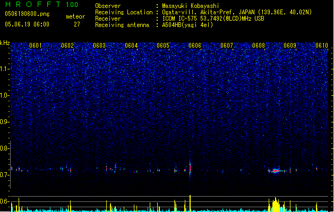Click the strong meteor echo at 0606
The width and height of the screenshot is (334, 212).
[x=190, y=167]
